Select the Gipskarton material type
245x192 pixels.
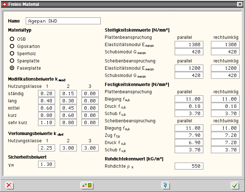tap(12, 46)
